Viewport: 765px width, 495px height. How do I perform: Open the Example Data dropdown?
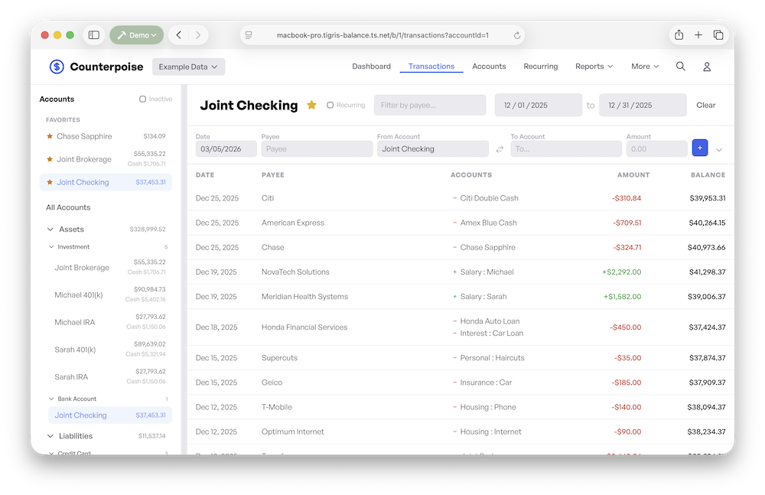pyautogui.click(x=188, y=67)
